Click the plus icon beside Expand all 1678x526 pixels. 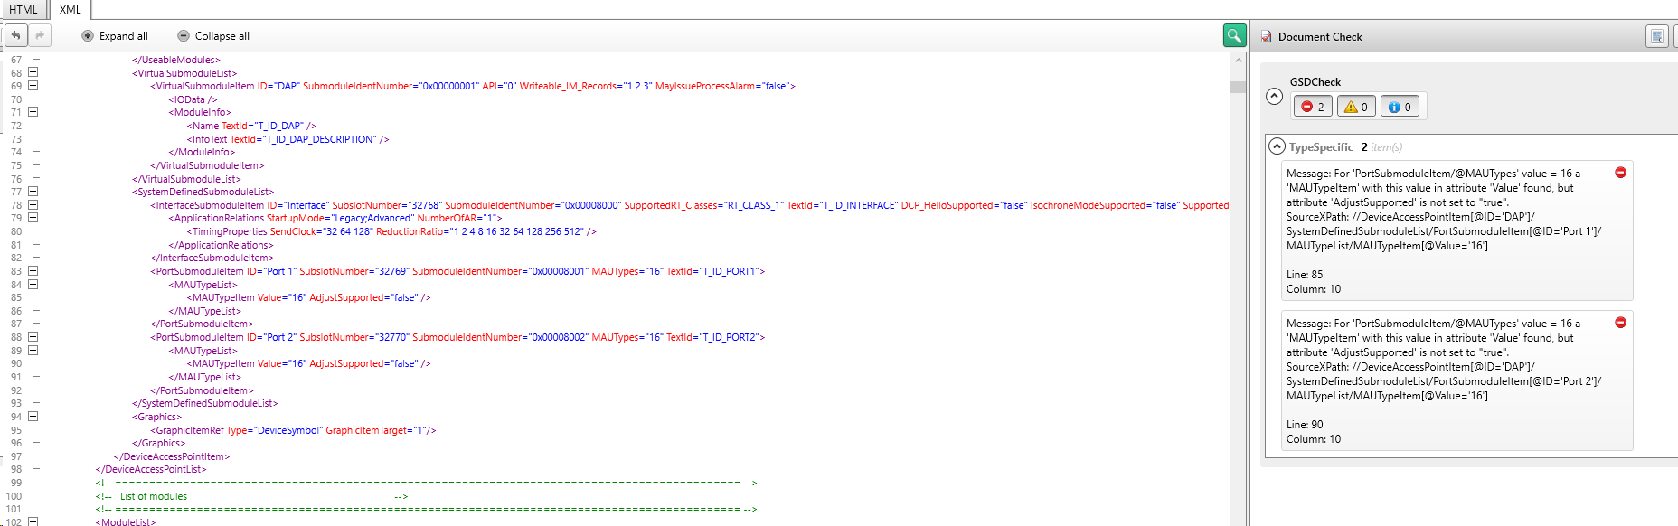[x=88, y=36]
